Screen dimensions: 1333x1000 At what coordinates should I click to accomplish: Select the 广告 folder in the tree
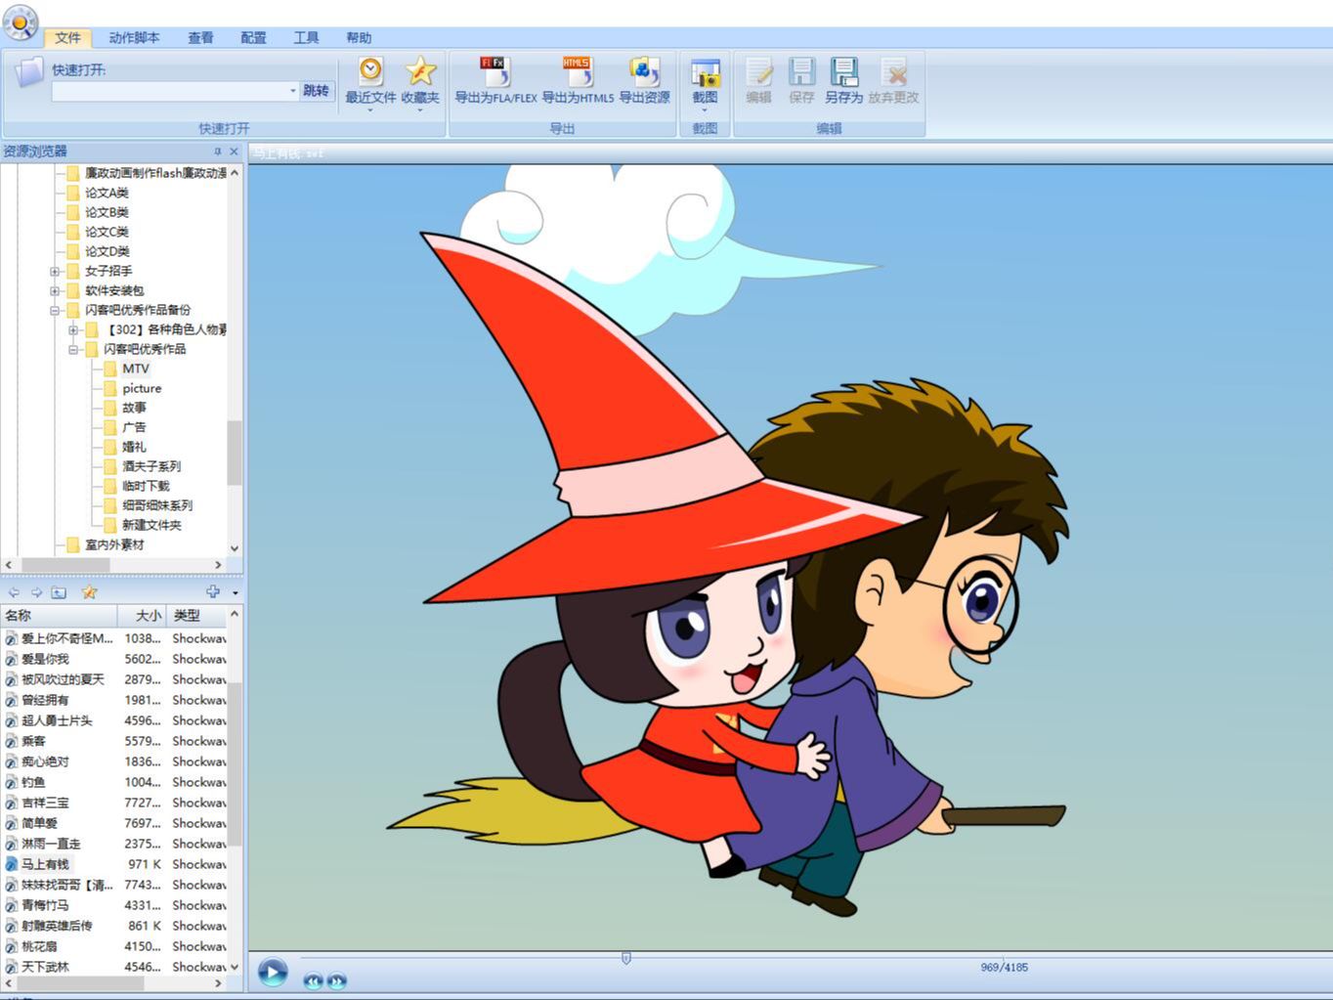(134, 427)
